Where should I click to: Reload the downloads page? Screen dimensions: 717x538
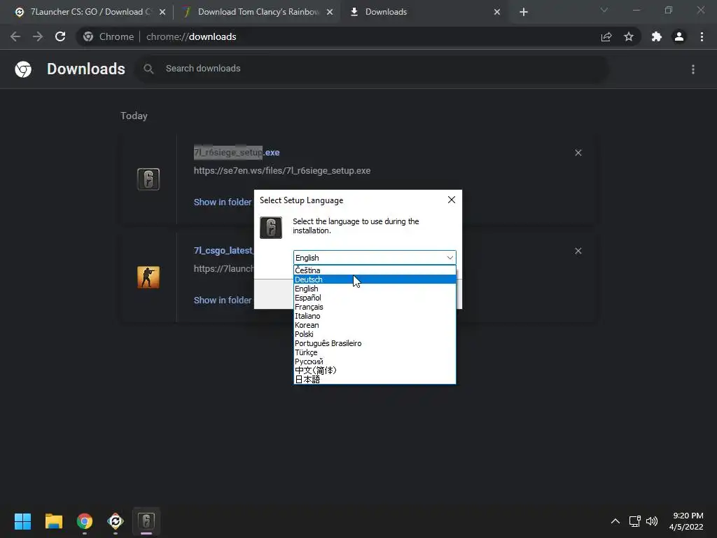(x=60, y=36)
